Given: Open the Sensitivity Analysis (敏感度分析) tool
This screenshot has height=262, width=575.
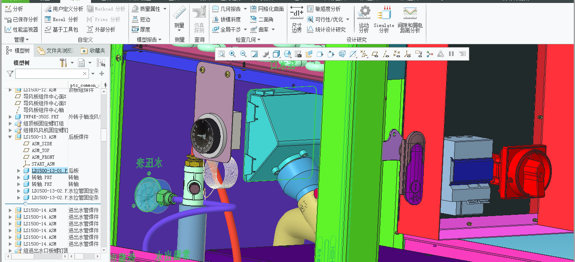Looking at the screenshot, I should [324, 9].
